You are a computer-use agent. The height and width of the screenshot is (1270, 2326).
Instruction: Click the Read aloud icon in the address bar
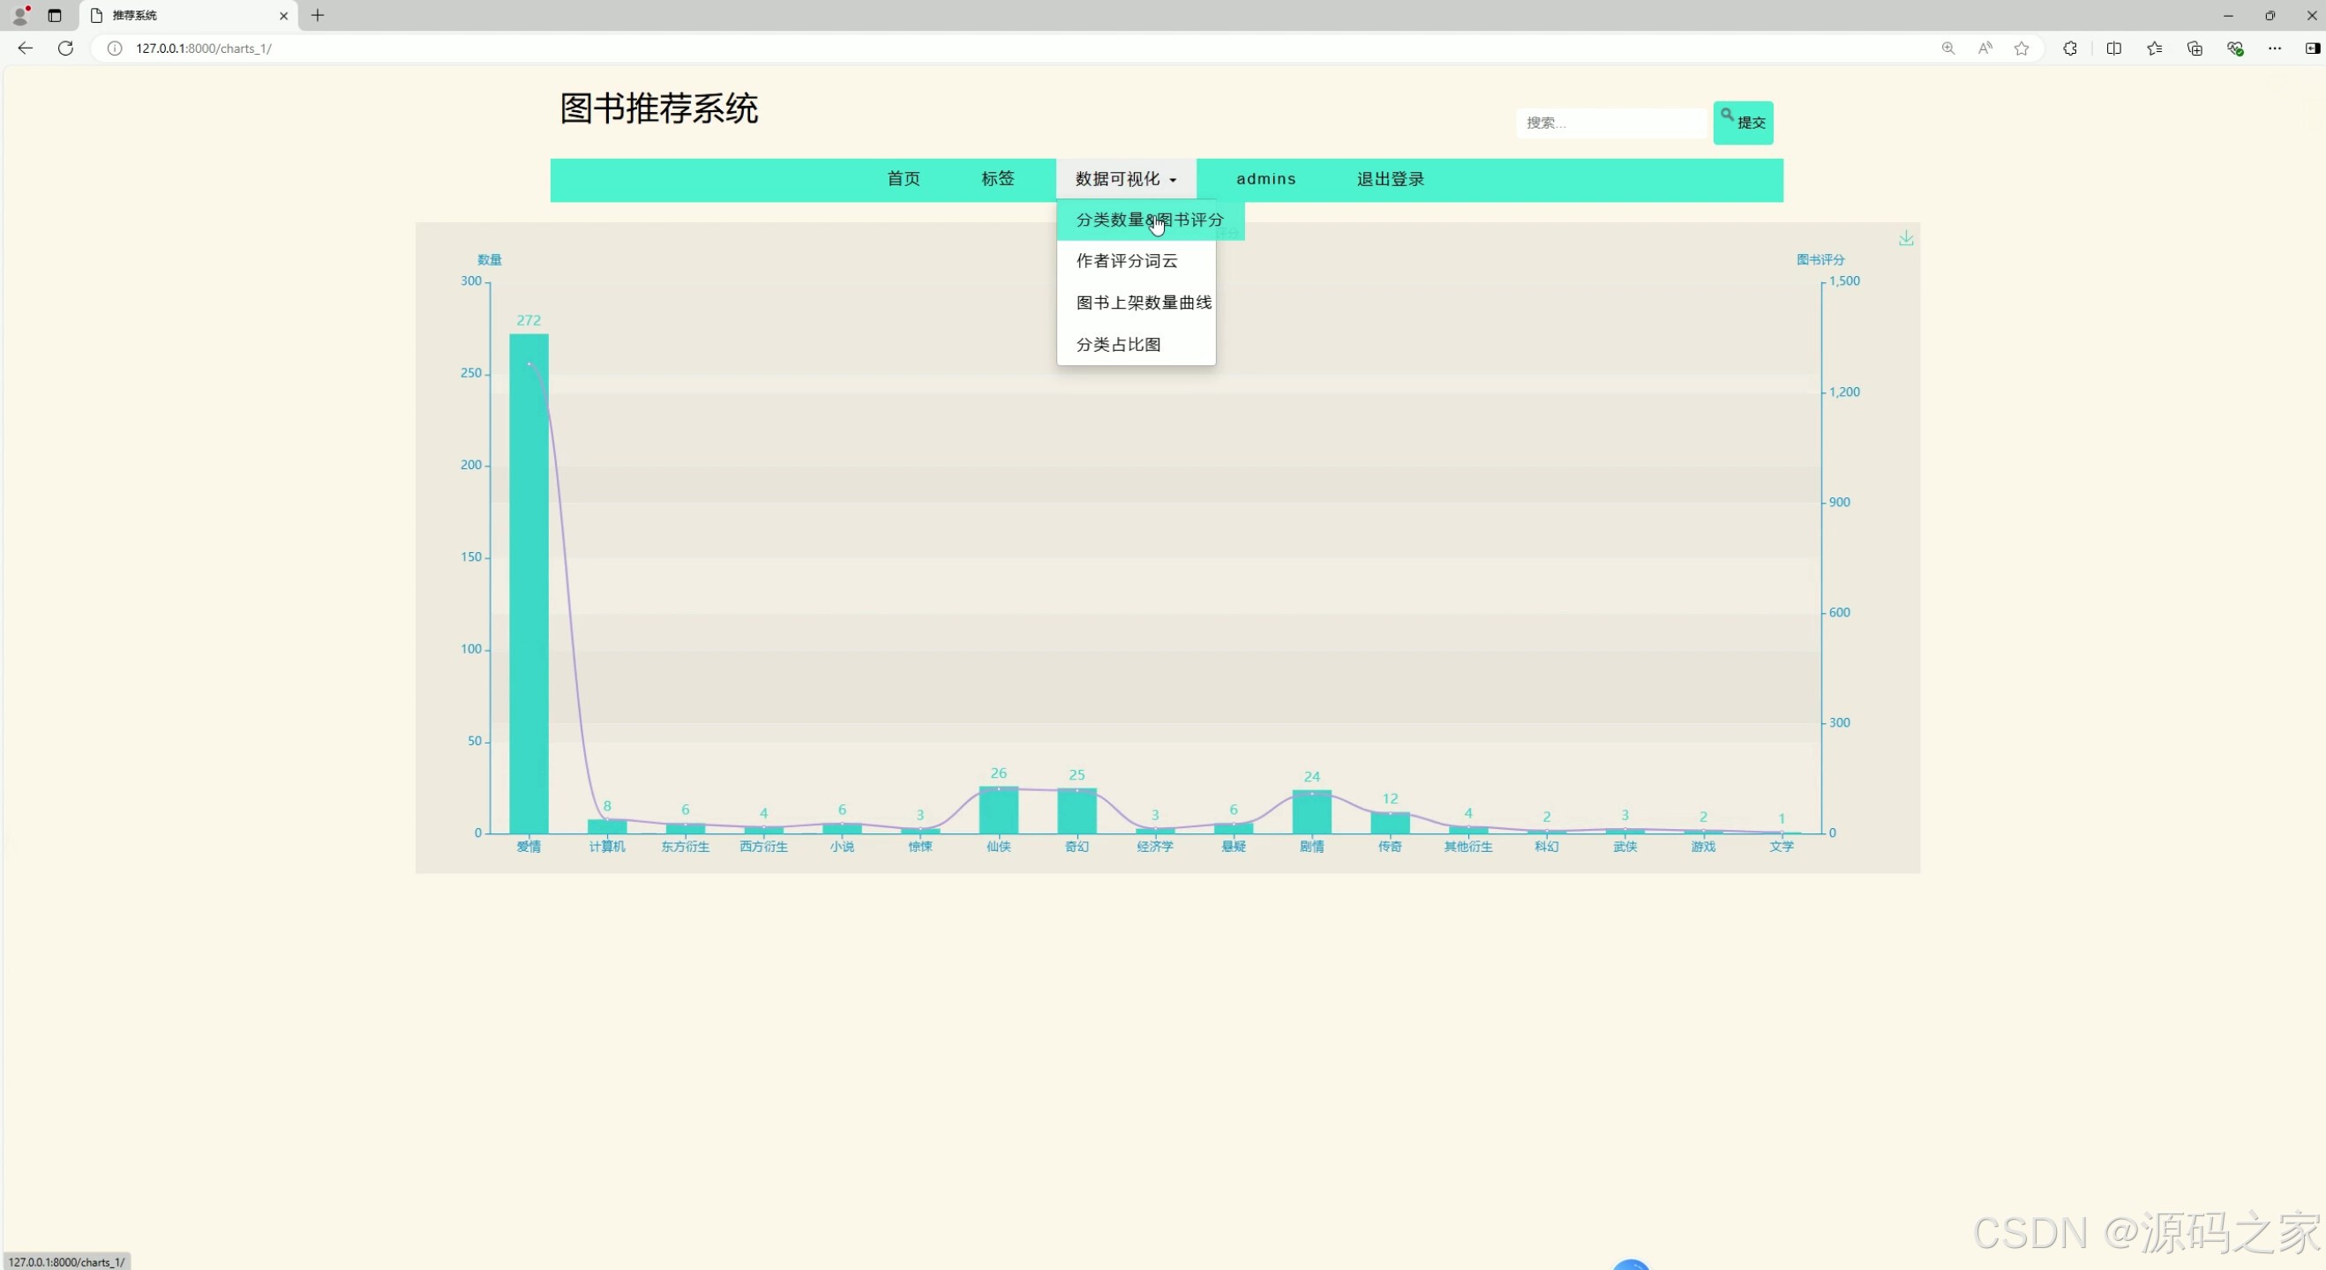coord(1985,49)
